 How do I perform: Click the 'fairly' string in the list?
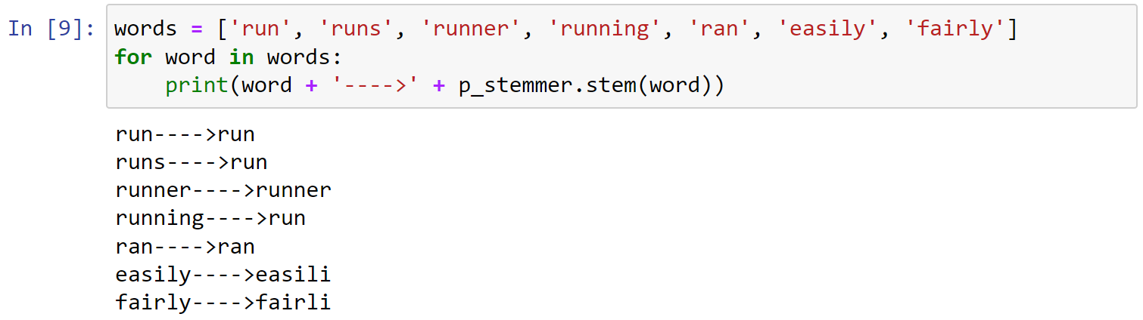(956, 29)
